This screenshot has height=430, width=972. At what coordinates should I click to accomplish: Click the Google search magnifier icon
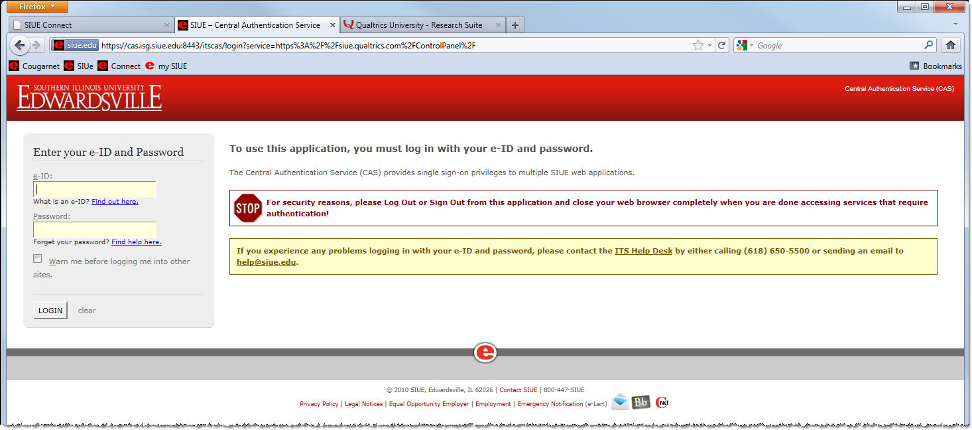pos(928,45)
